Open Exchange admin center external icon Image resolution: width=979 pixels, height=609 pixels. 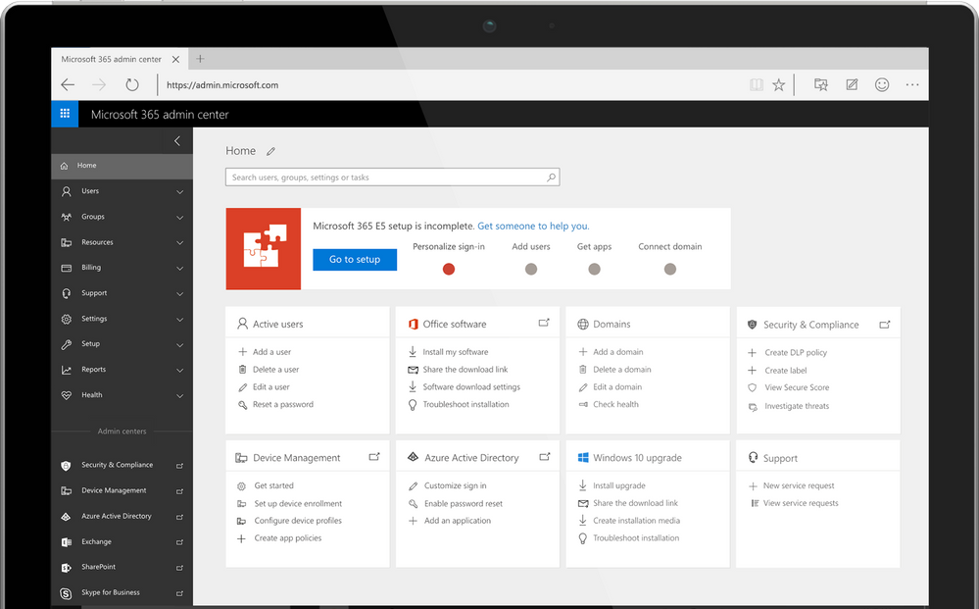coord(179,542)
